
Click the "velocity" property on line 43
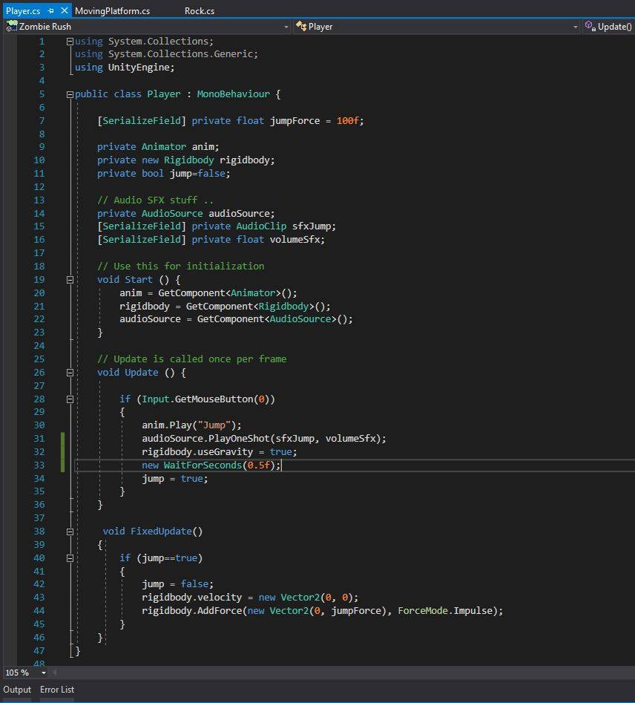pos(220,597)
